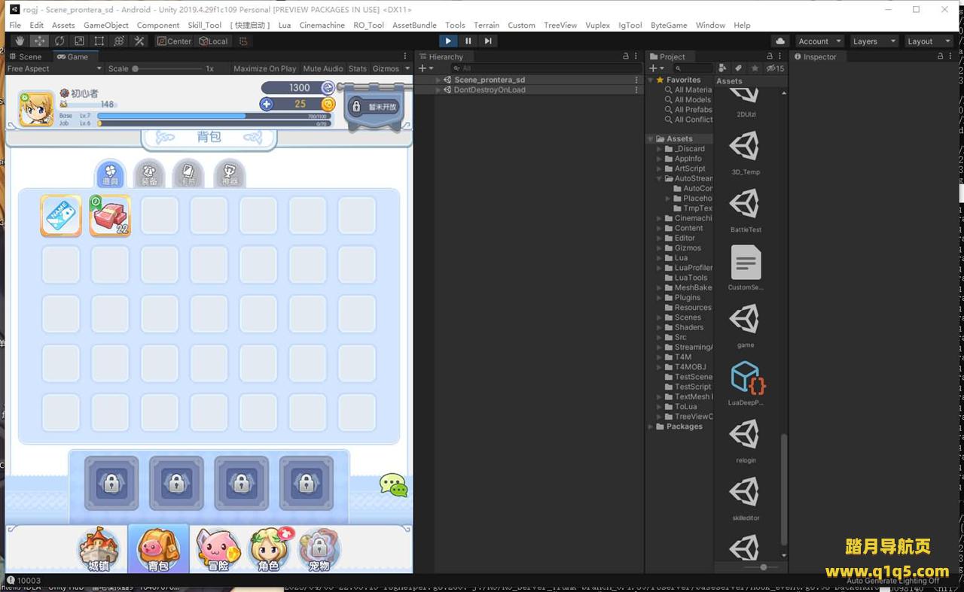Click the Step frame button
Viewport: 964px width, 592px height.
tap(488, 41)
